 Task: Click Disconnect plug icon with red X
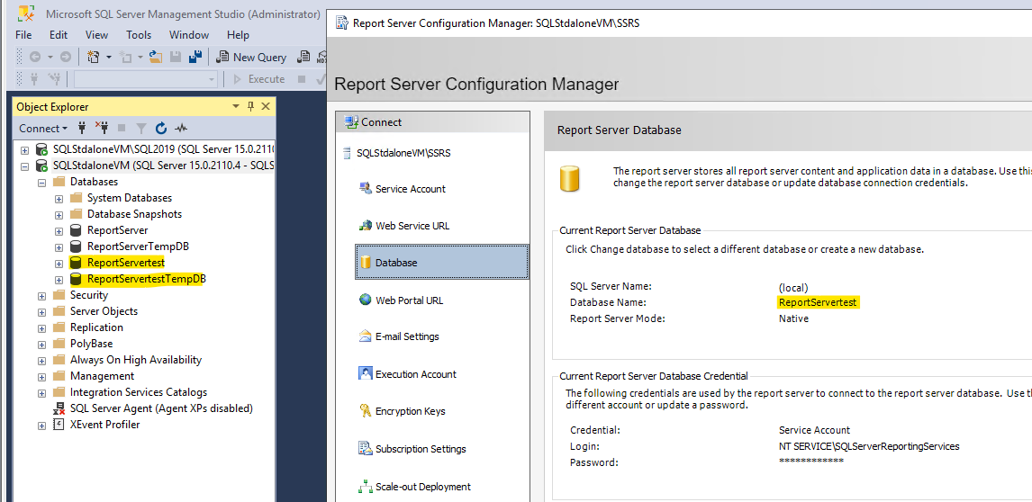[102, 129]
